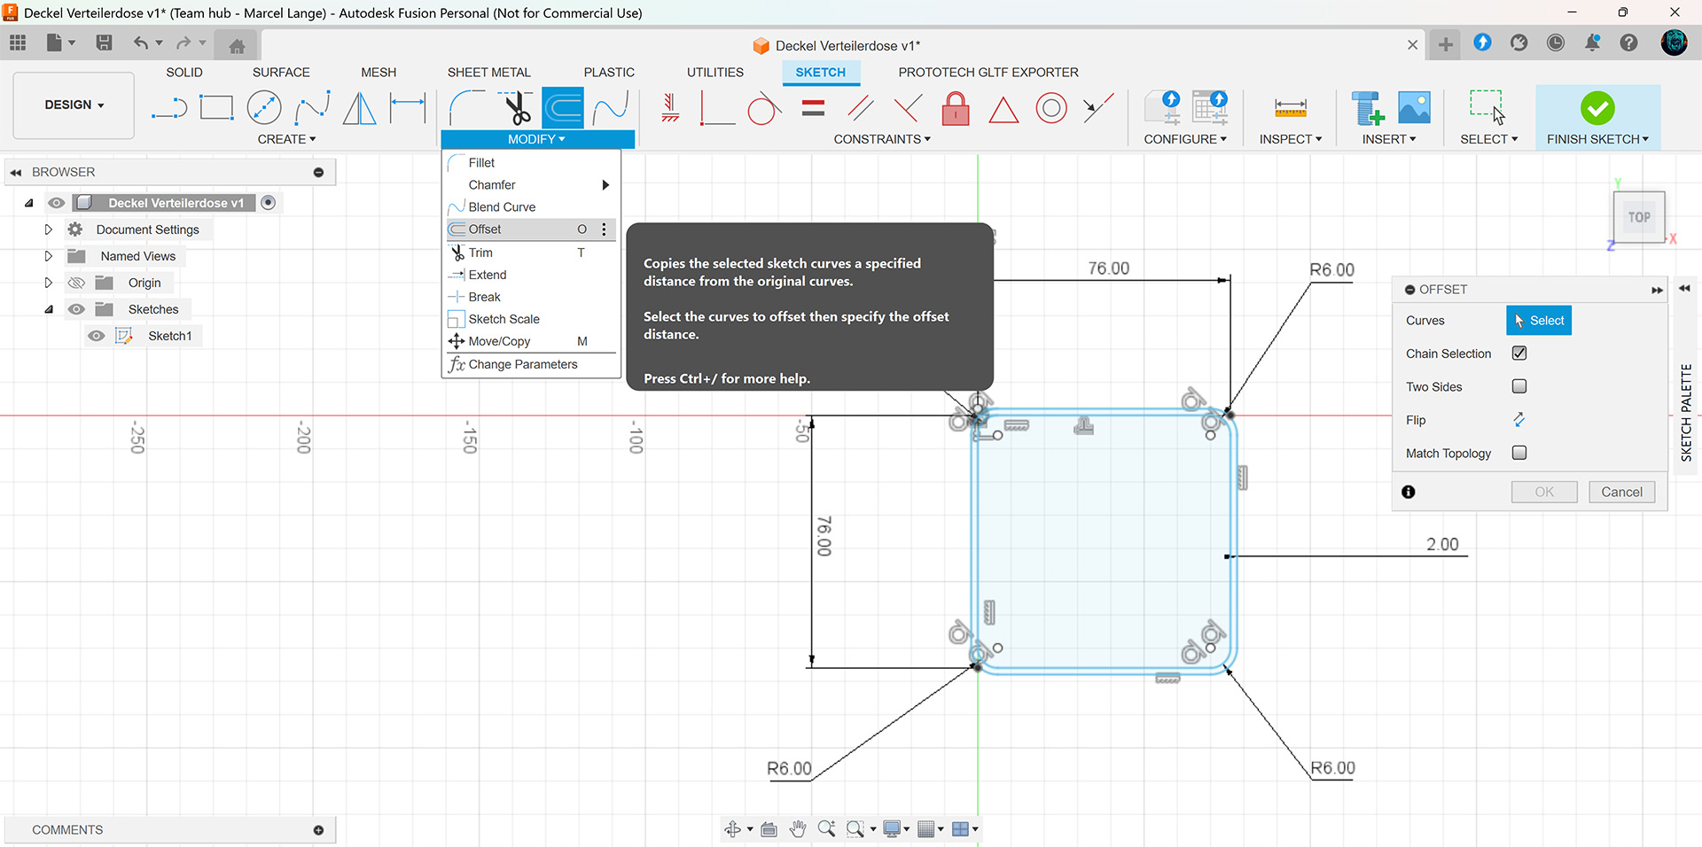Choose Blend Curve from Modify menu
This screenshot has width=1702, height=847.
(531, 206)
